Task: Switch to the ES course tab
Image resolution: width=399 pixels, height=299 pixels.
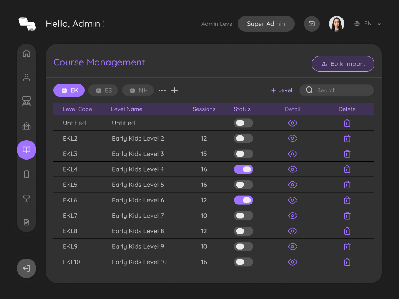Action: 103,90
